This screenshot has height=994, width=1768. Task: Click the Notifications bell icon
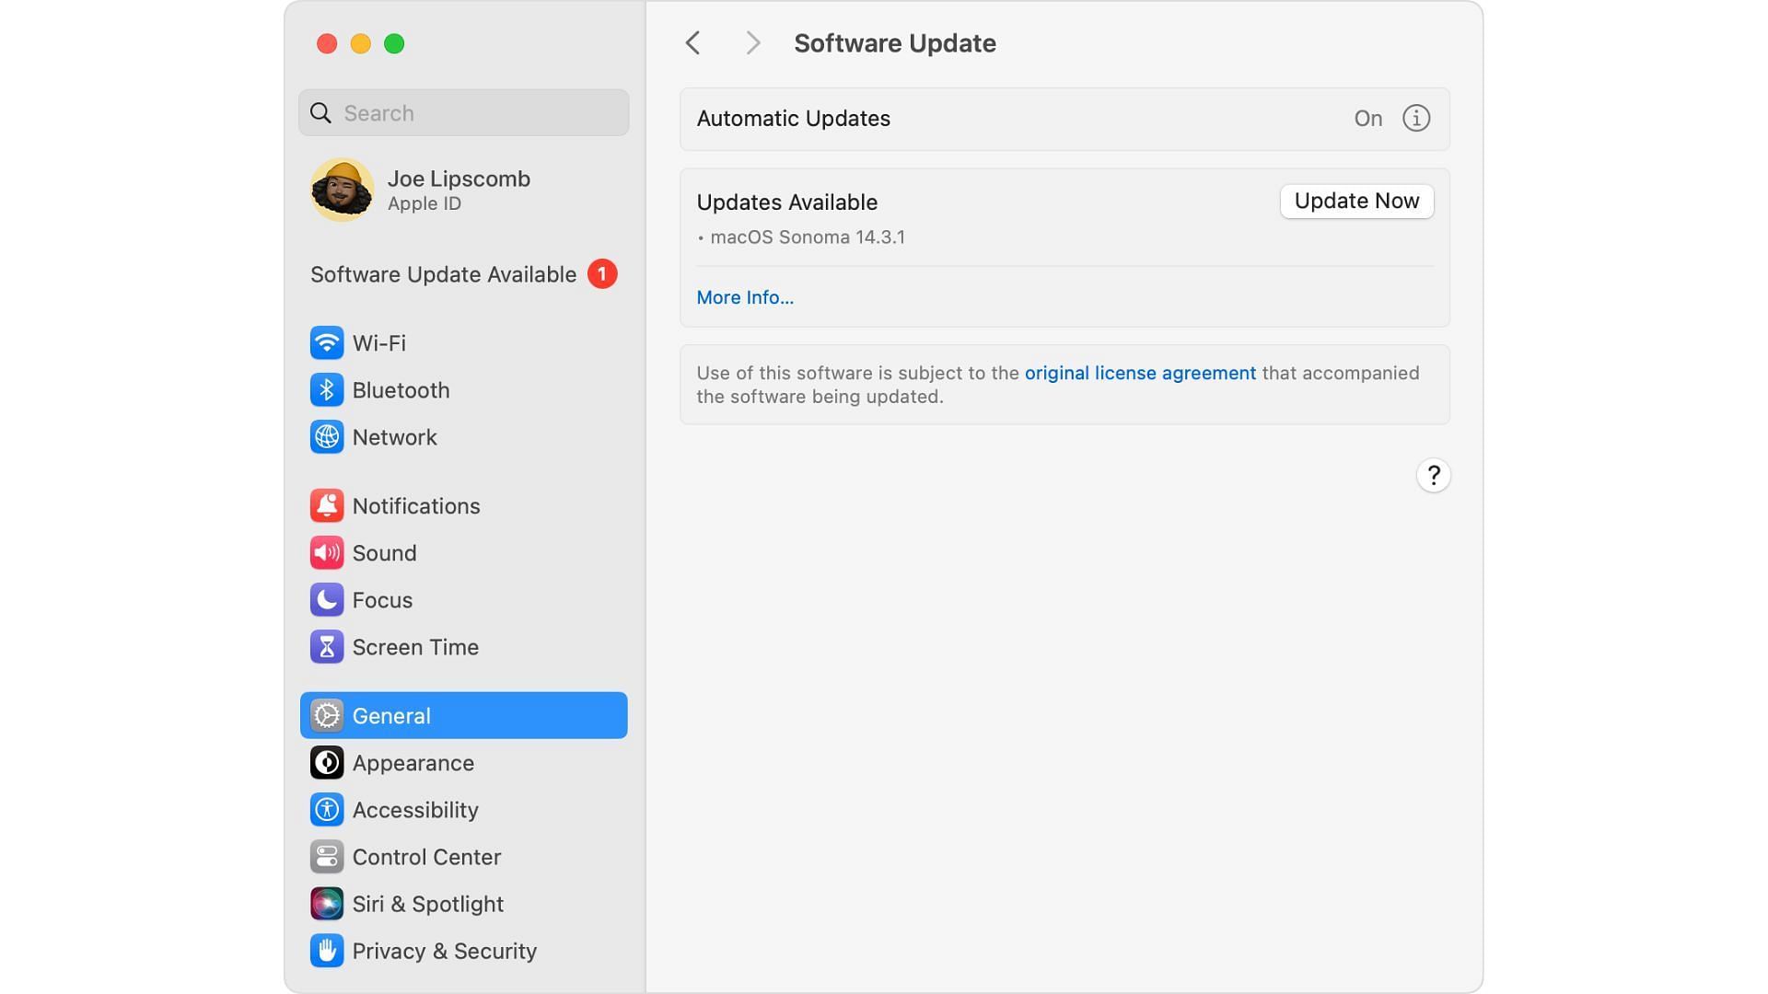[x=326, y=506]
